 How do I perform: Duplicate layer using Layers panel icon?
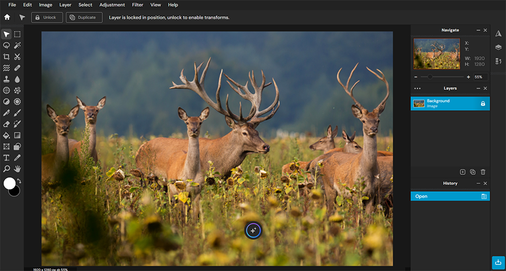473,172
